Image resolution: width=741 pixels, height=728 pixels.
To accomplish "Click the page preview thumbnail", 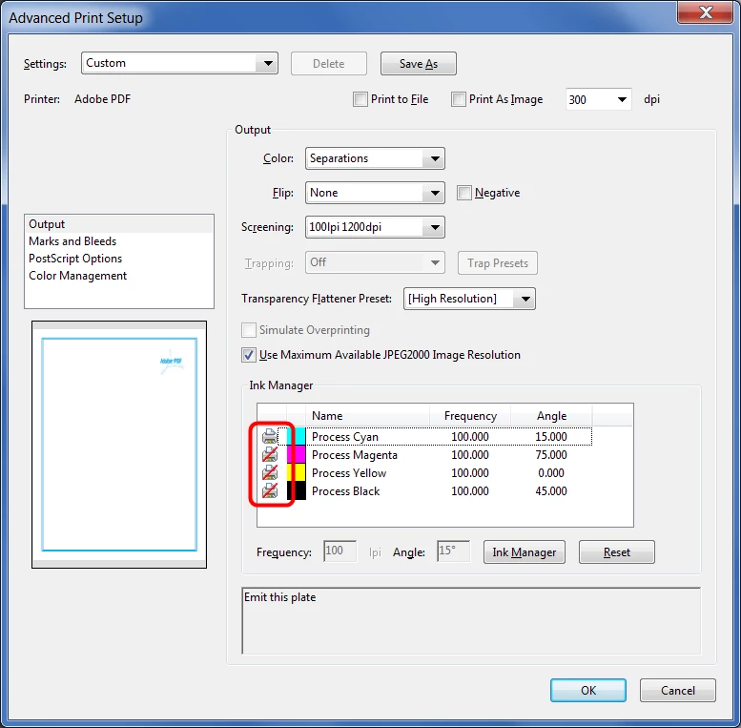I will (x=119, y=445).
